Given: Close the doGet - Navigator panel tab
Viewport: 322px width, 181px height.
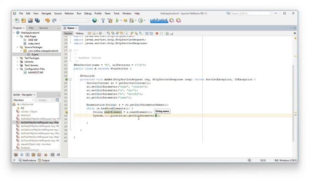Looking at the screenshot, I should [x=34, y=95].
